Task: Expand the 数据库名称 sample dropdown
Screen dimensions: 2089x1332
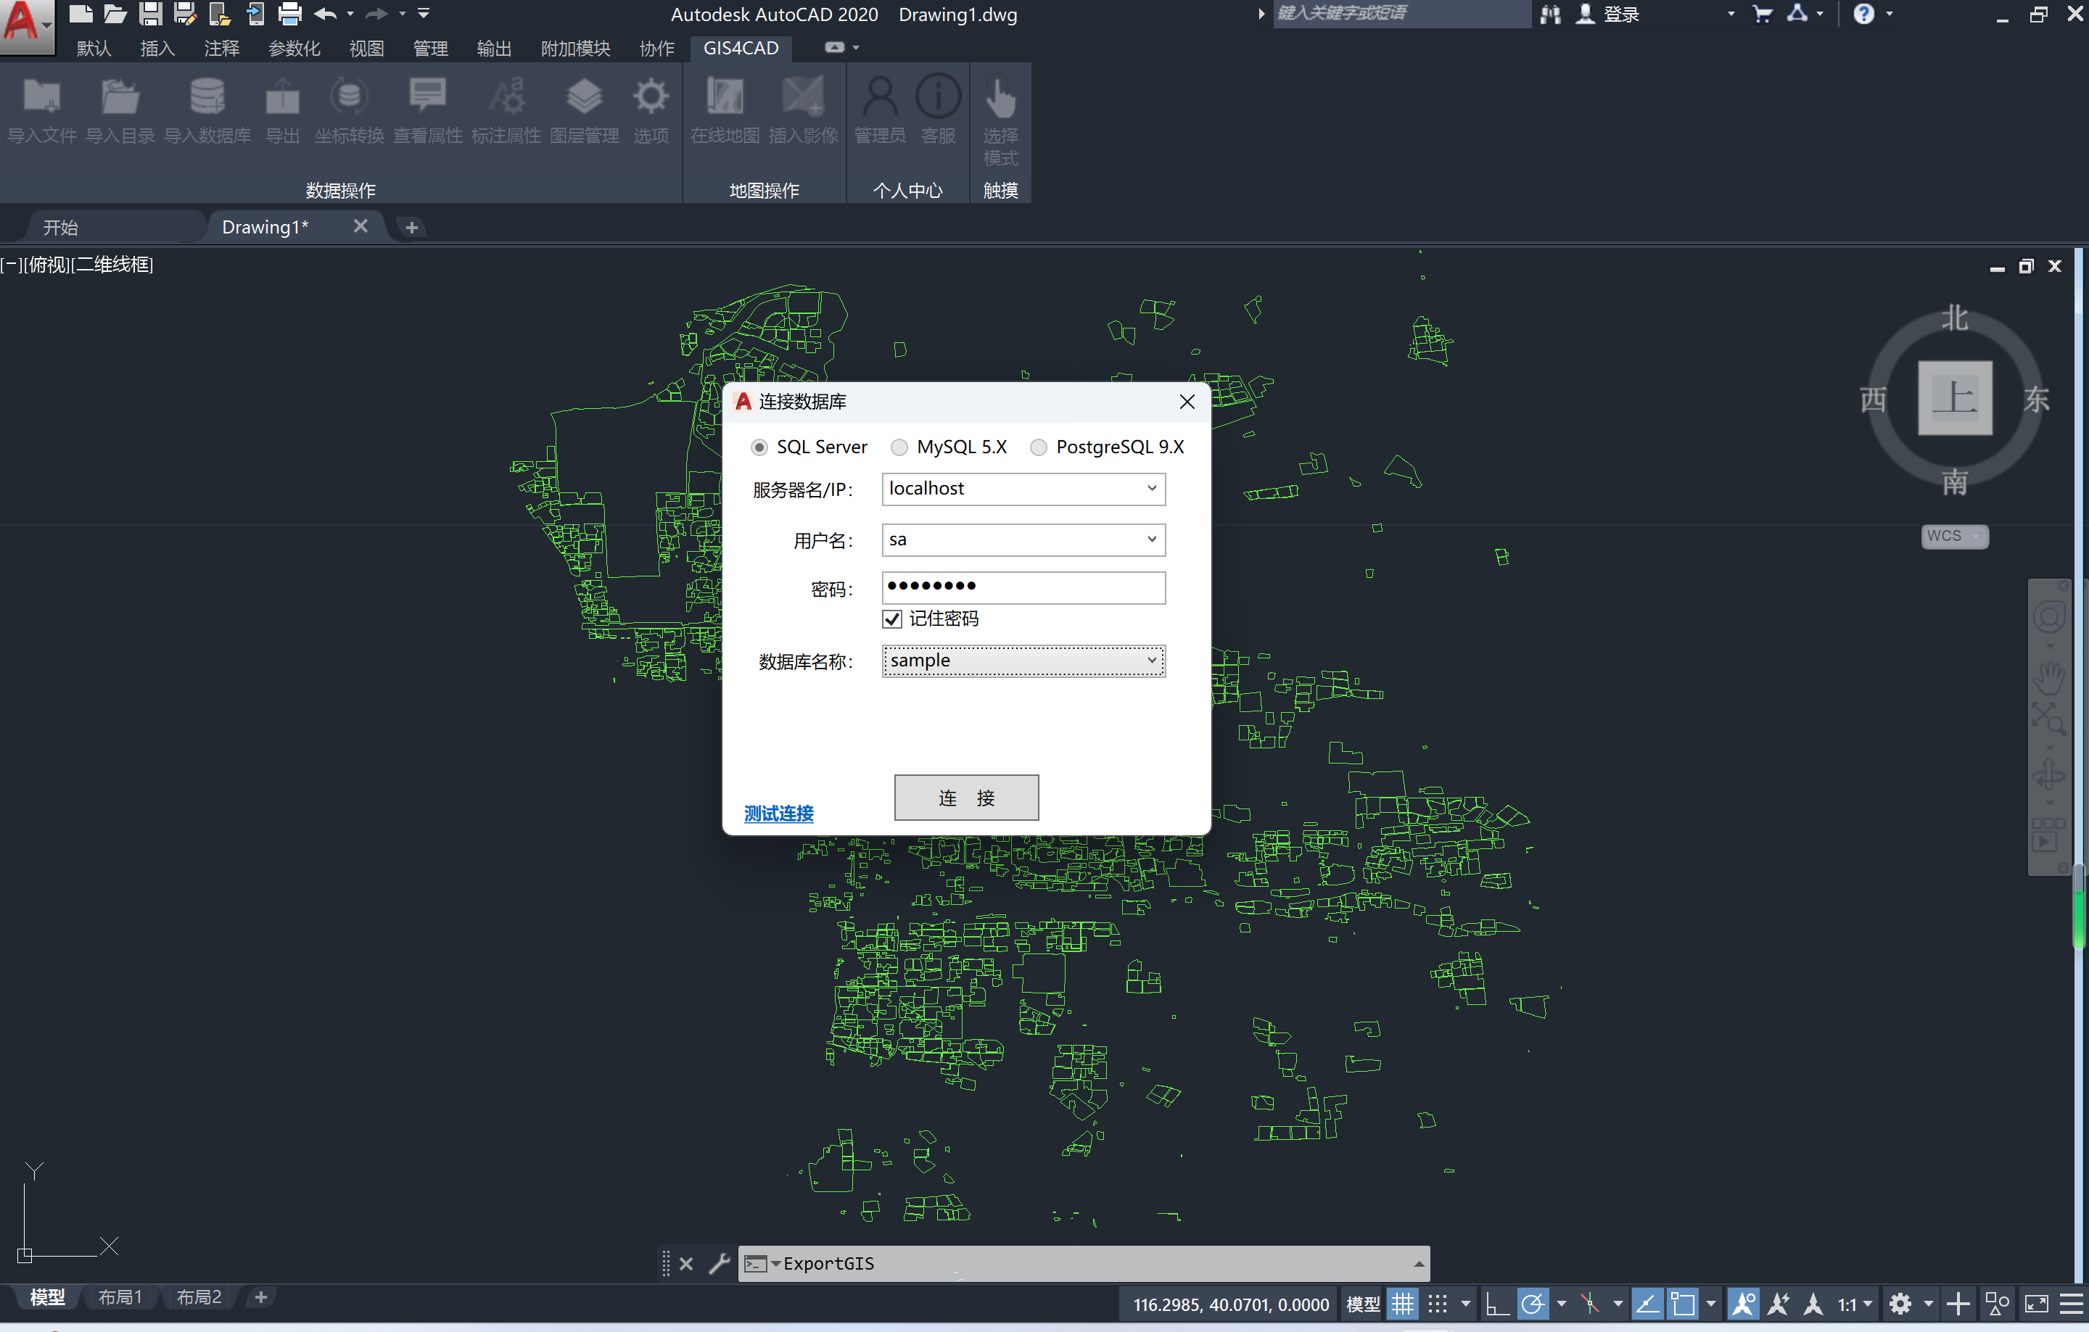Action: 1151,661
